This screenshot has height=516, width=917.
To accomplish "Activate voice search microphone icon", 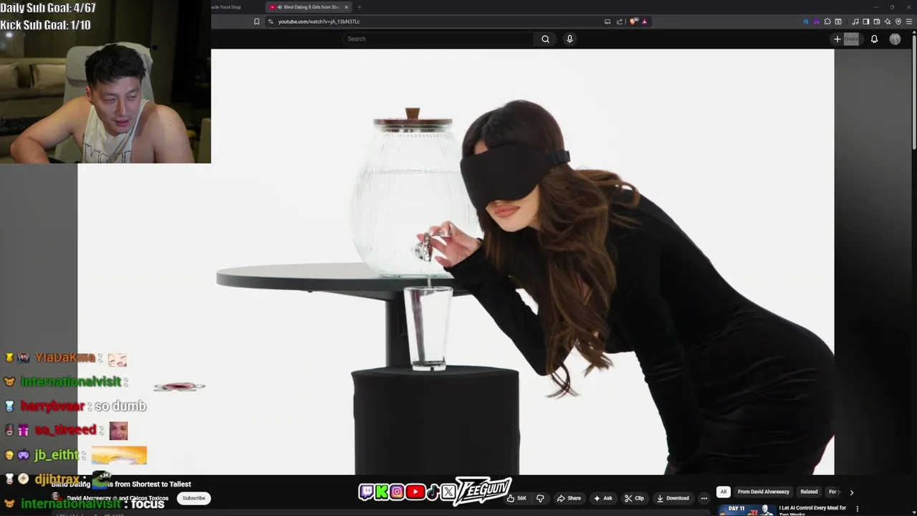I will coord(570,39).
